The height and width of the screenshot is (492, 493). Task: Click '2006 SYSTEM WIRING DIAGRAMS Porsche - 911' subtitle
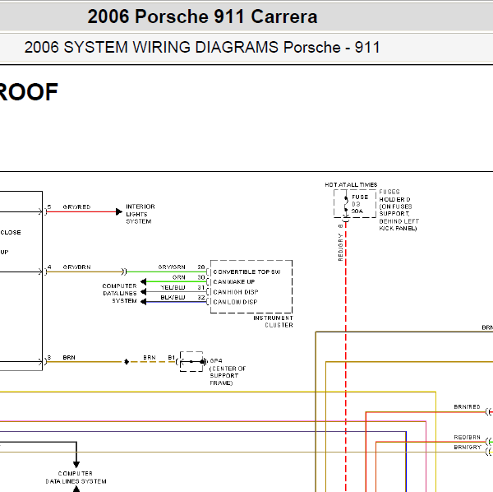[202, 47]
